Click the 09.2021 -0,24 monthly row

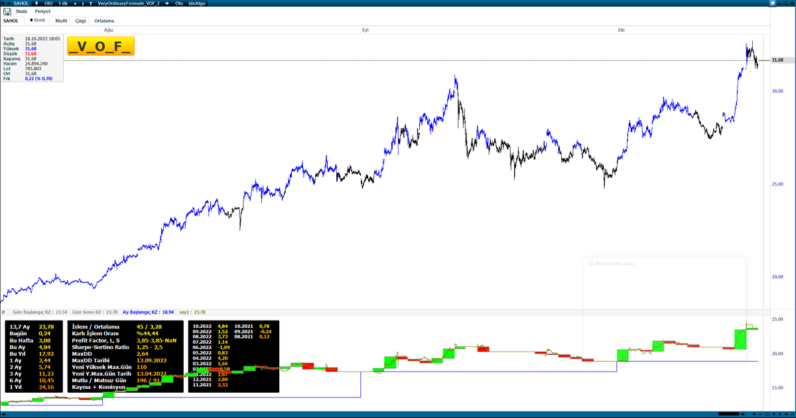(253, 331)
